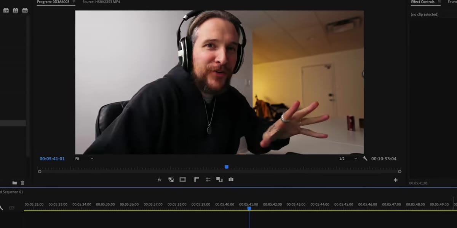This screenshot has height=228, width=457.
Task: Click the Program monitor scrub bar playhead
Action: (x=227, y=167)
